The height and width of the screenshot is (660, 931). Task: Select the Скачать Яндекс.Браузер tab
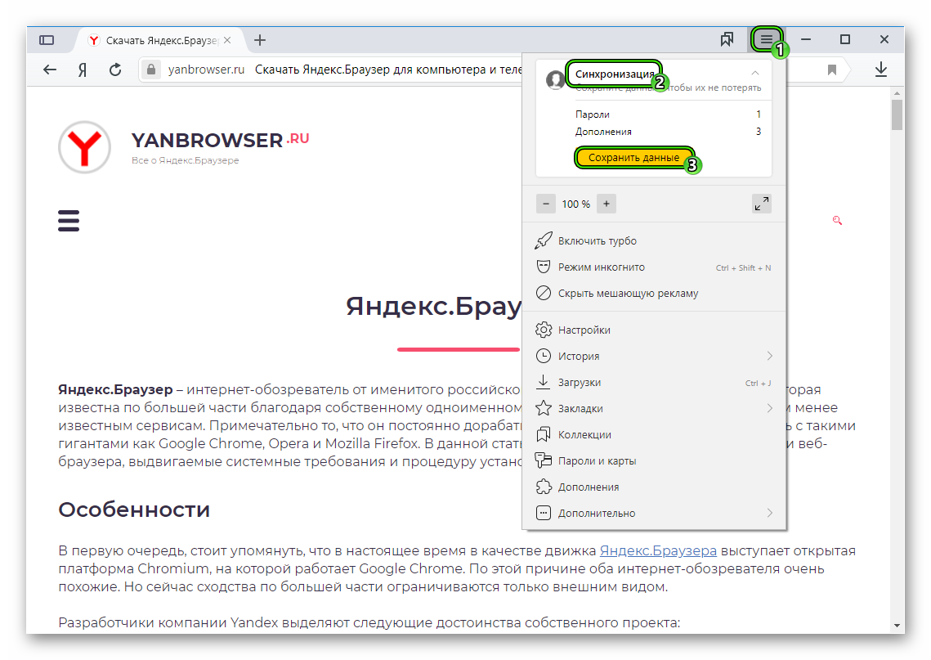coord(161,40)
